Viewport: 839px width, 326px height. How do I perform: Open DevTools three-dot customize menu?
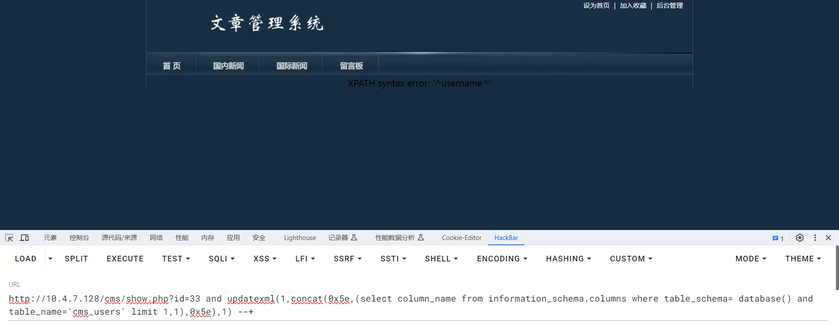pos(815,238)
